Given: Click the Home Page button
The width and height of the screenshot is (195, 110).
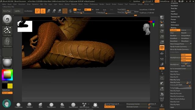Looking at the screenshot, I should [x=7, y=11].
